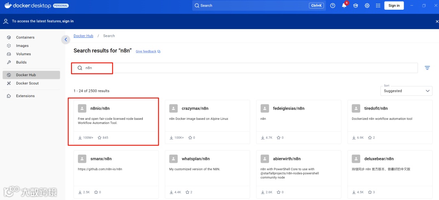Screen dimensions: 439x200
Task: Click the magnifier icon in n8n search field
Action: [x=80, y=68]
